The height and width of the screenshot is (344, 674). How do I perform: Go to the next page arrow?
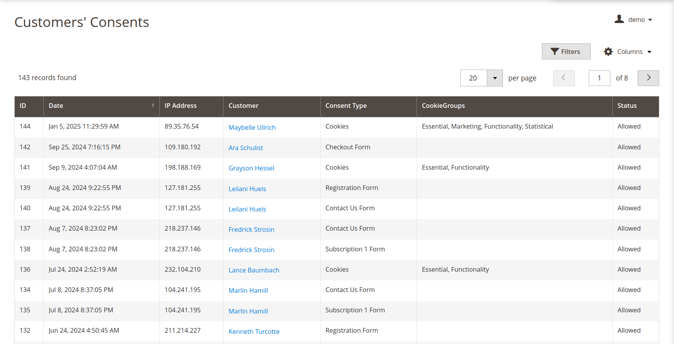(648, 78)
